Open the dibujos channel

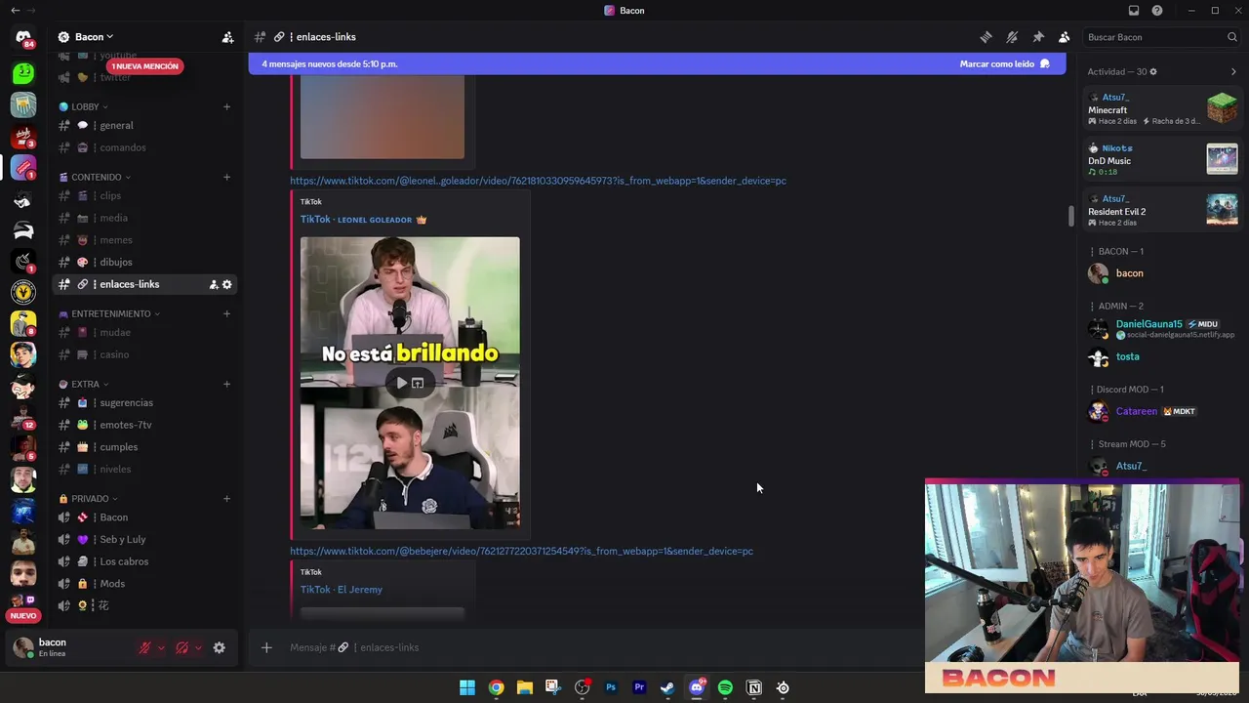(144, 262)
